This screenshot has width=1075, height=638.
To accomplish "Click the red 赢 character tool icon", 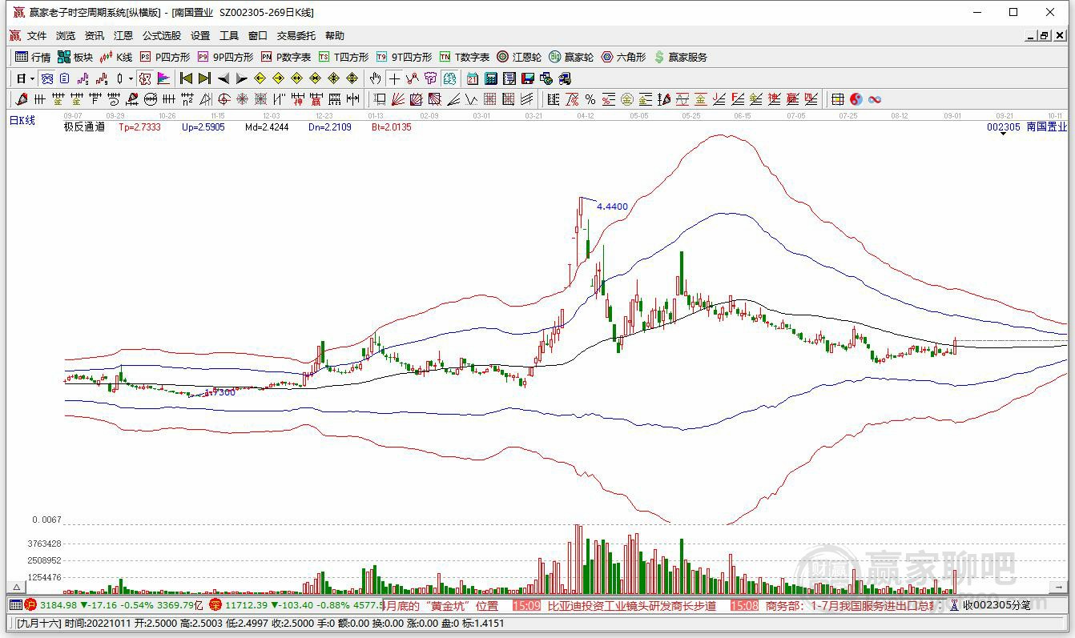I will coord(316,99).
